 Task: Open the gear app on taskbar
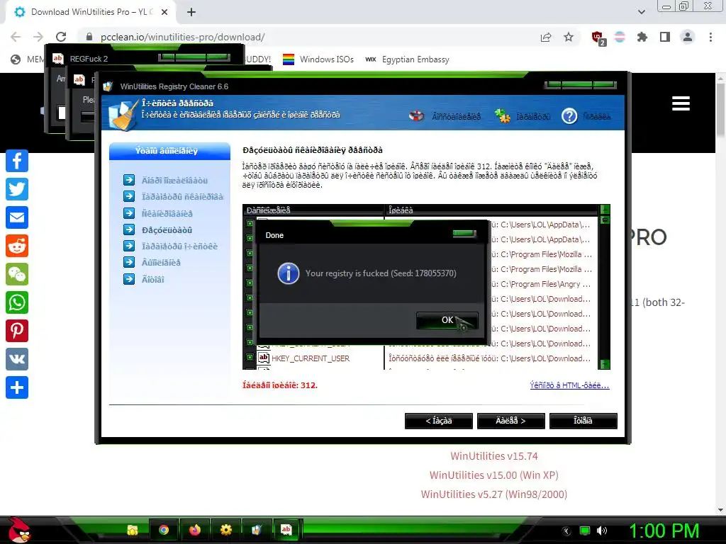(226, 530)
